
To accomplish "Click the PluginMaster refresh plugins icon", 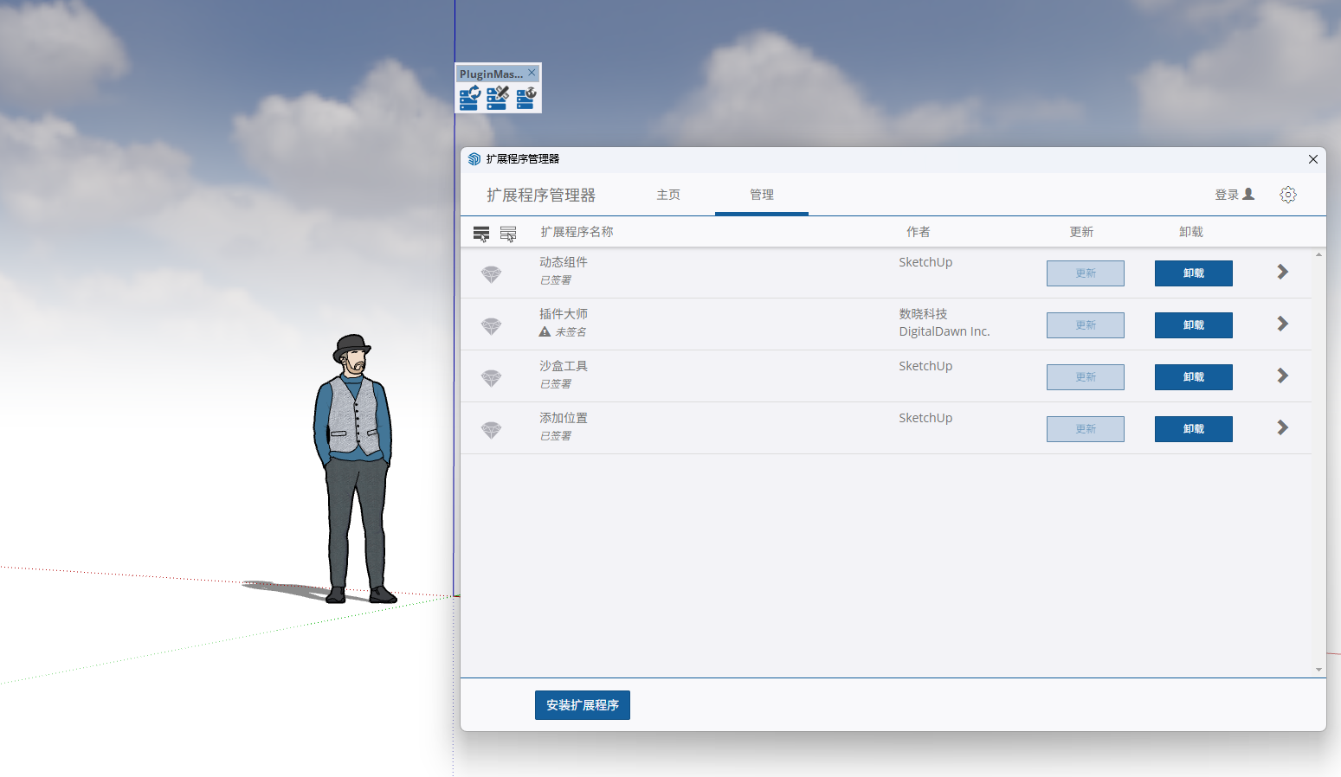I will (469, 98).
